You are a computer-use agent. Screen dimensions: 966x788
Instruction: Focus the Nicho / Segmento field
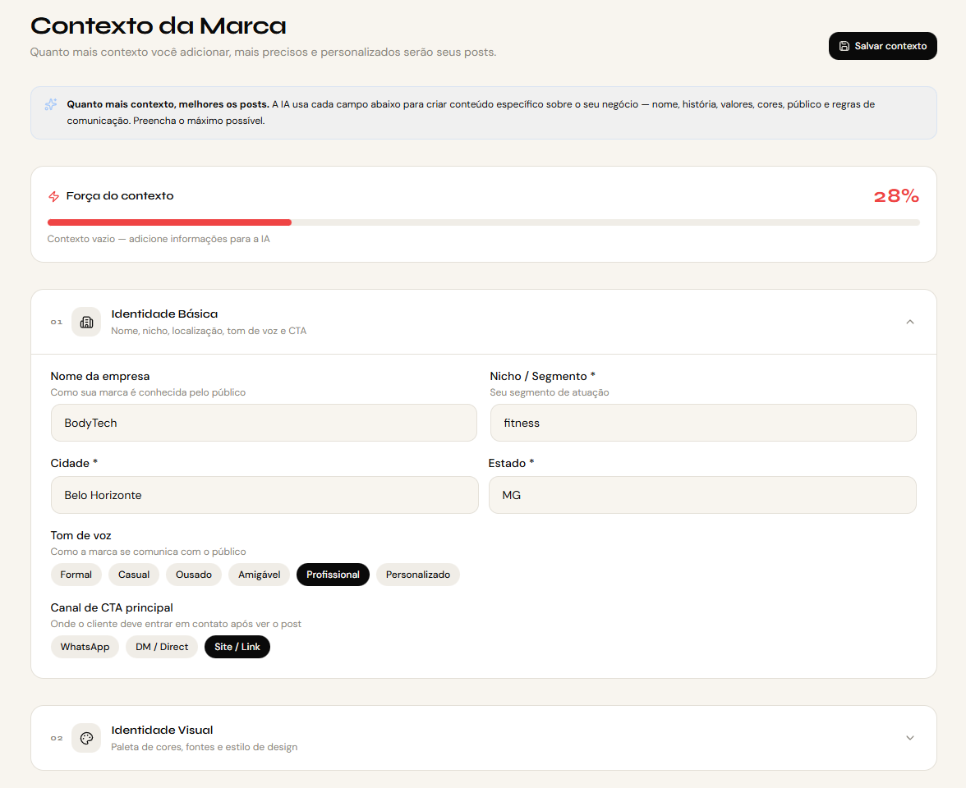tap(702, 422)
